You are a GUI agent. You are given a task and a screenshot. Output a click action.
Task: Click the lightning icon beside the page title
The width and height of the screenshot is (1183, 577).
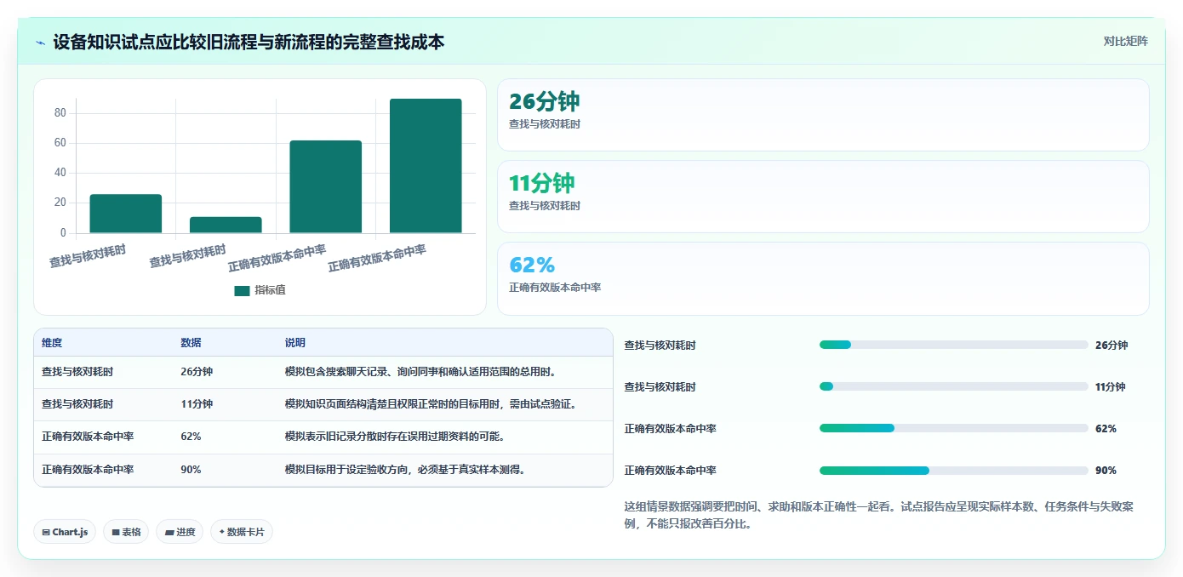click(x=40, y=43)
